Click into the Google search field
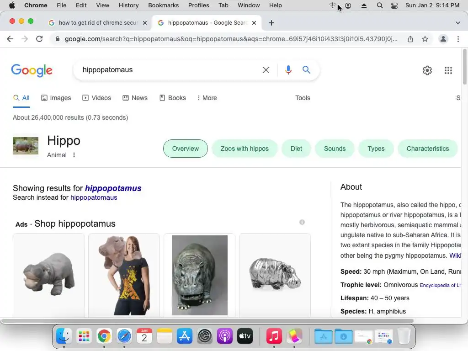The image size is (468, 351). [170, 70]
